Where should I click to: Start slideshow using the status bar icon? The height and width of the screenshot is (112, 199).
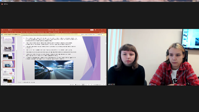tap(91, 85)
